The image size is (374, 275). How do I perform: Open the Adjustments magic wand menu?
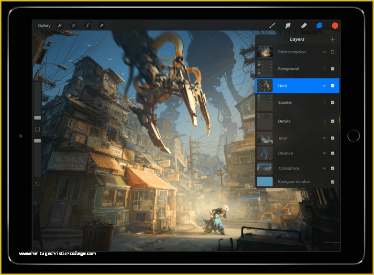pos(74,25)
